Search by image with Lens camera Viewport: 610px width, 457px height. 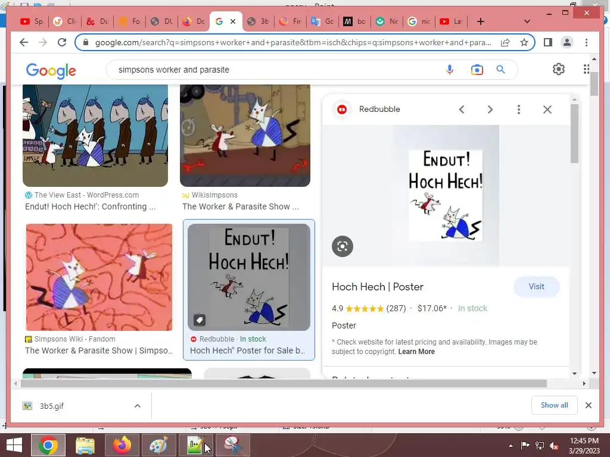pos(477,70)
